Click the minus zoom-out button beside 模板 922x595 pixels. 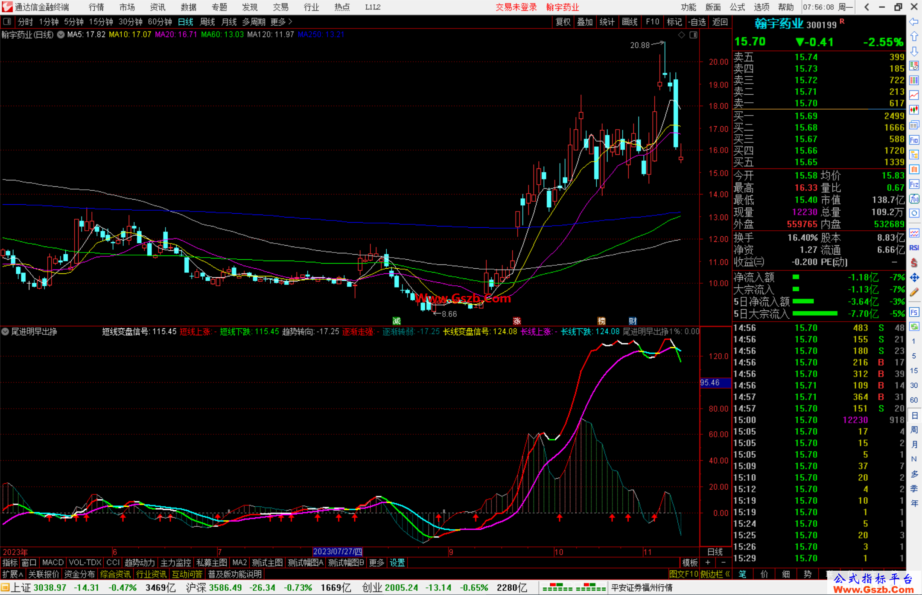tap(723, 563)
